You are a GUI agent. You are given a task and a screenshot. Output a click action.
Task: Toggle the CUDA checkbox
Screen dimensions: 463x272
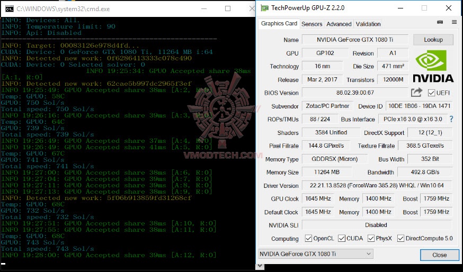(342, 238)
